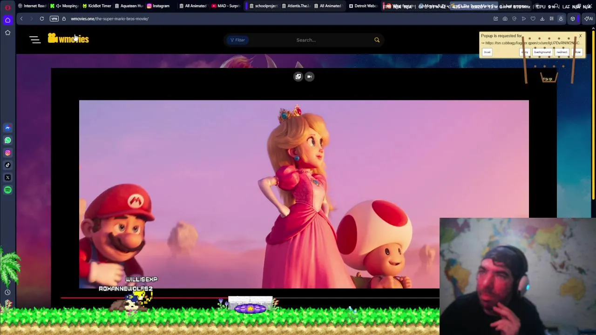Open the player send arrow icon
Screen dimensions: 596x335
click(523, 19)
